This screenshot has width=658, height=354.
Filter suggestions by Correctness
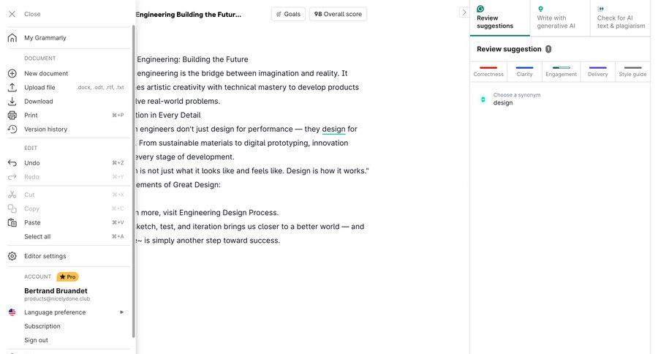pos(488,72)
